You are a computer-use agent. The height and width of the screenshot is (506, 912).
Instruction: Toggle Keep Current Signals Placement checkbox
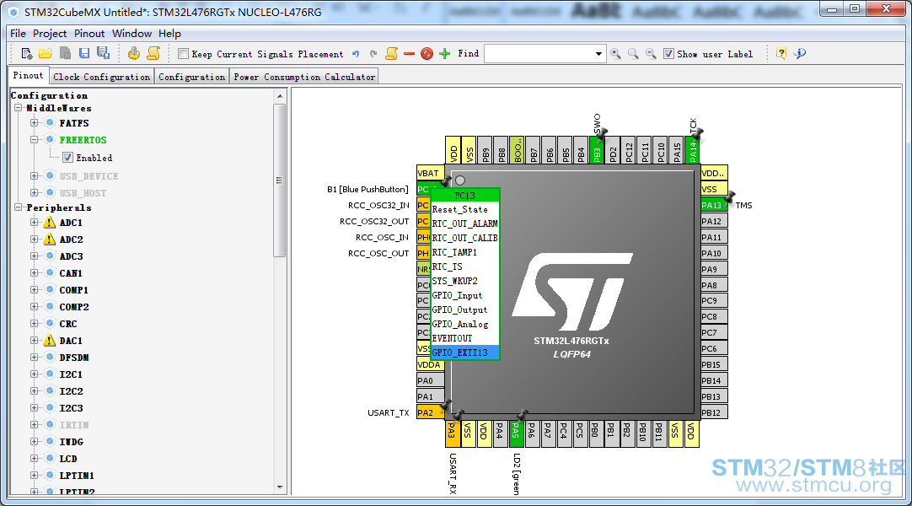click(183, 53)
